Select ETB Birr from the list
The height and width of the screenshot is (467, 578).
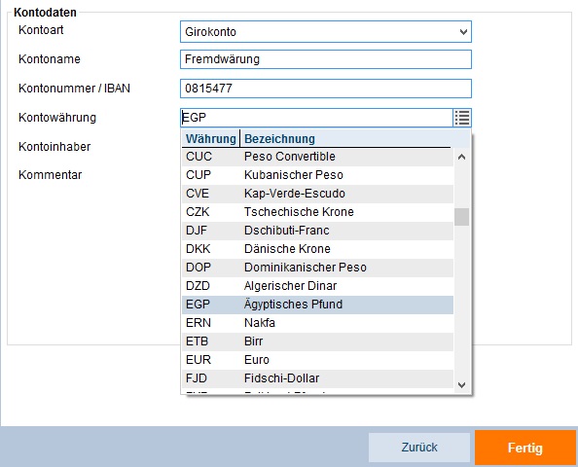point(318,341)
